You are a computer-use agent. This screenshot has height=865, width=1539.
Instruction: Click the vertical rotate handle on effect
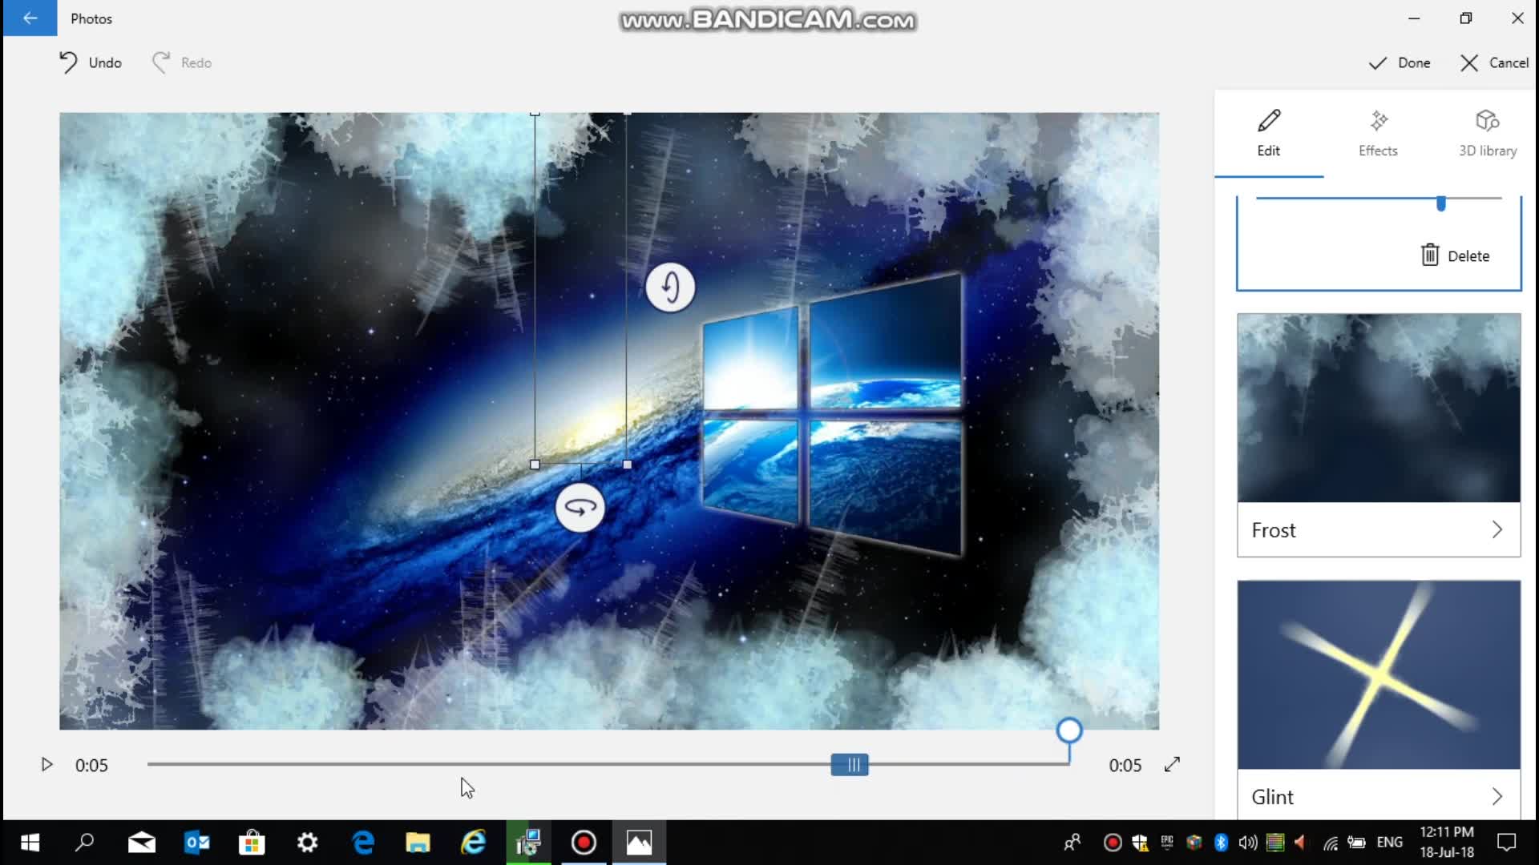670,287
